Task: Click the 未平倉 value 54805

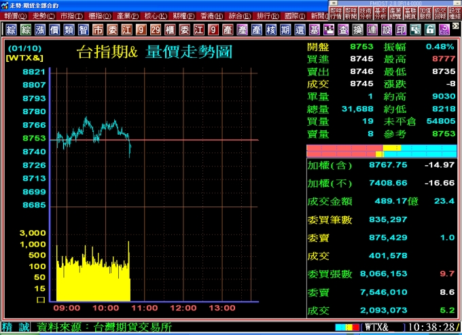Action: (441, 121)
